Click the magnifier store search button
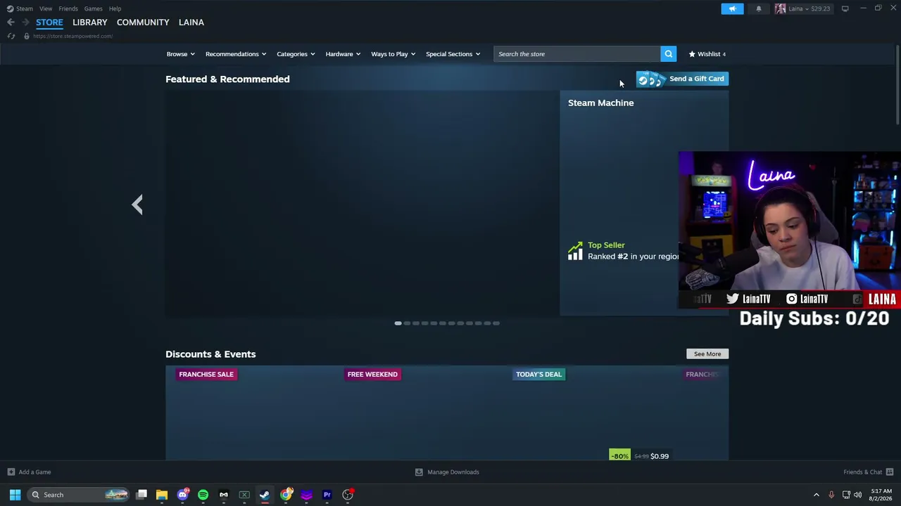This screenshot has height=506, width=901. [668, 54]
